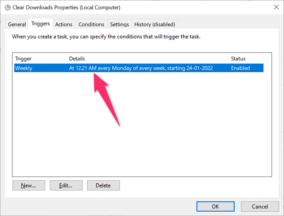Click the 'At 12.21 AM every Monday' details text

[x=141, y=68]
